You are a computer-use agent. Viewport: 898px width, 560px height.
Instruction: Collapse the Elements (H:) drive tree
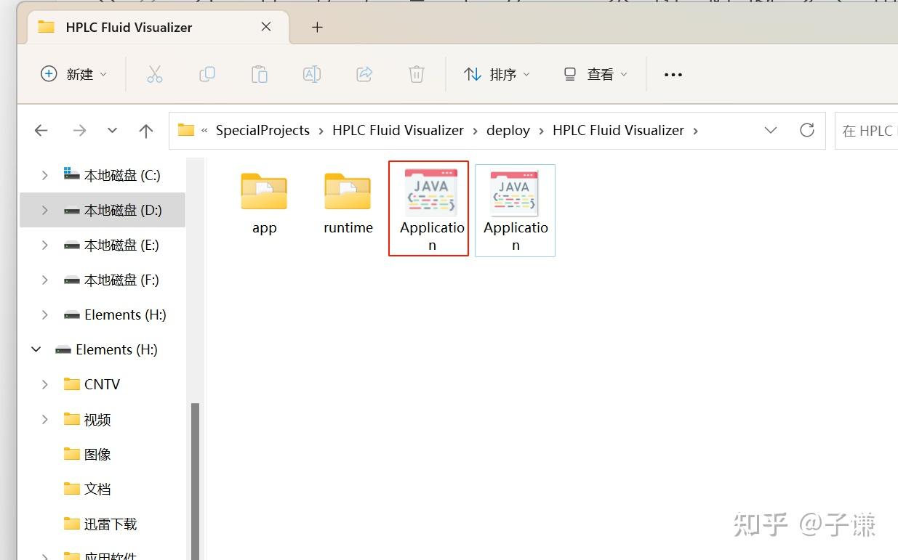click(x=36, y=349)
